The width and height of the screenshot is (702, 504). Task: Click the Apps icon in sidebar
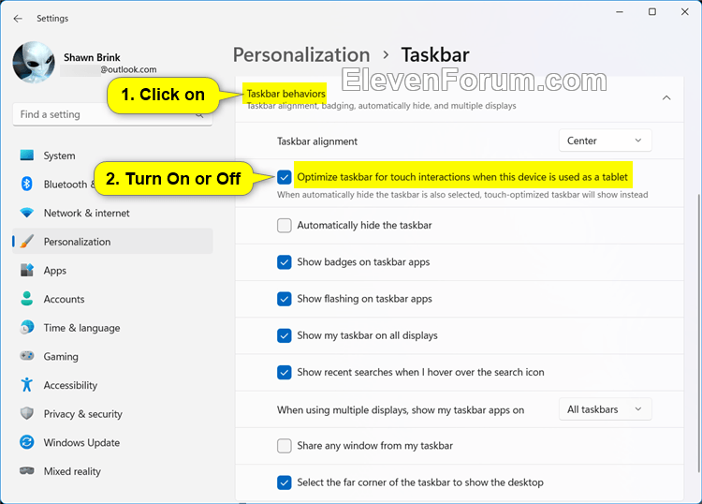(x=27, y=270)
